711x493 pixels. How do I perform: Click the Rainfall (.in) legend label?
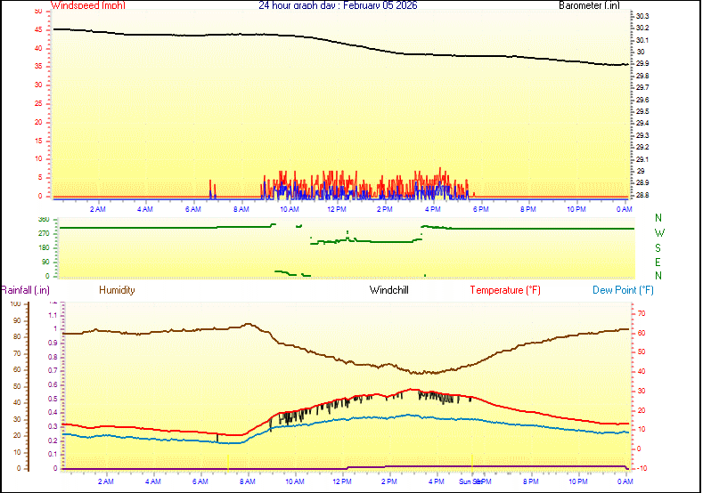[x=25, y=290]
